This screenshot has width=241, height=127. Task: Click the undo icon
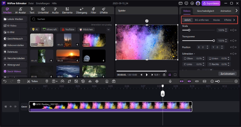(5, 81)
